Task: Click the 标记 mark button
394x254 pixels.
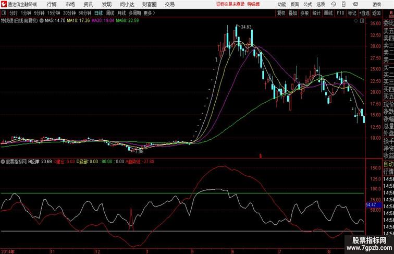Action: coord(352,13)
